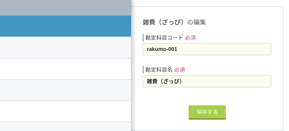Select the partially visible bottom list row

(66, 127)
